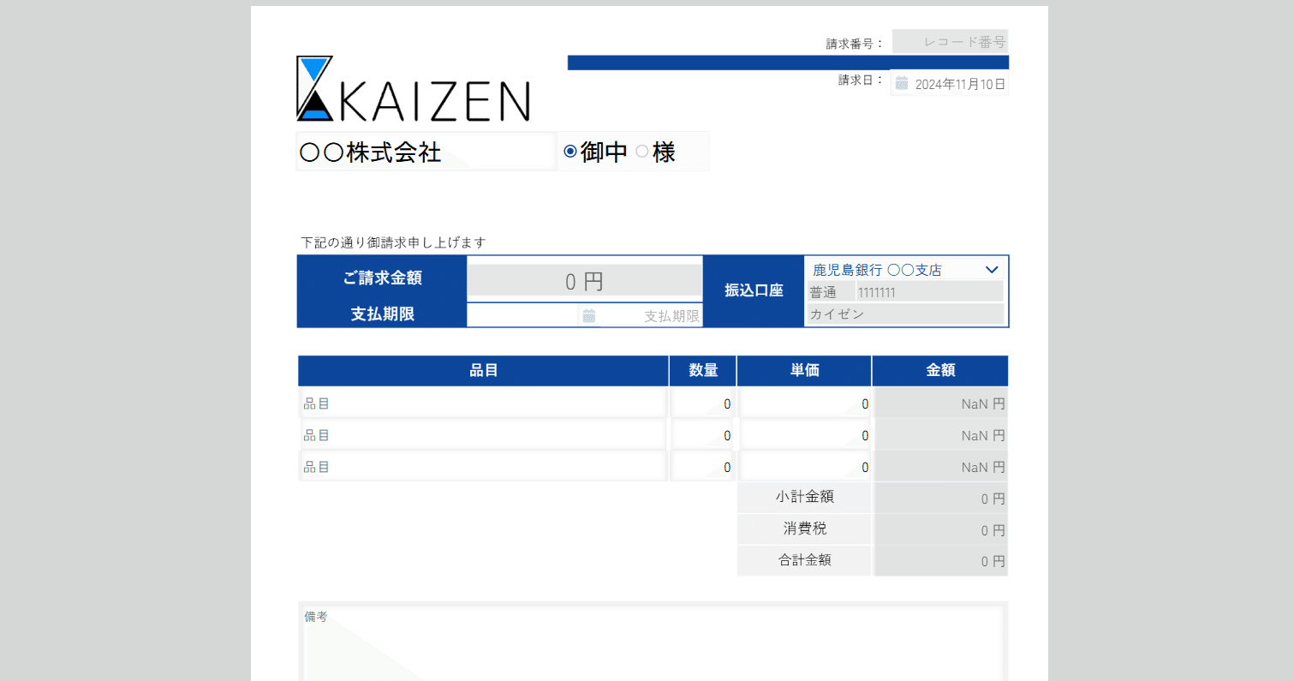
Task: Click the second row 品目 input
Action: pyautogui.click(x=483, y=435)
